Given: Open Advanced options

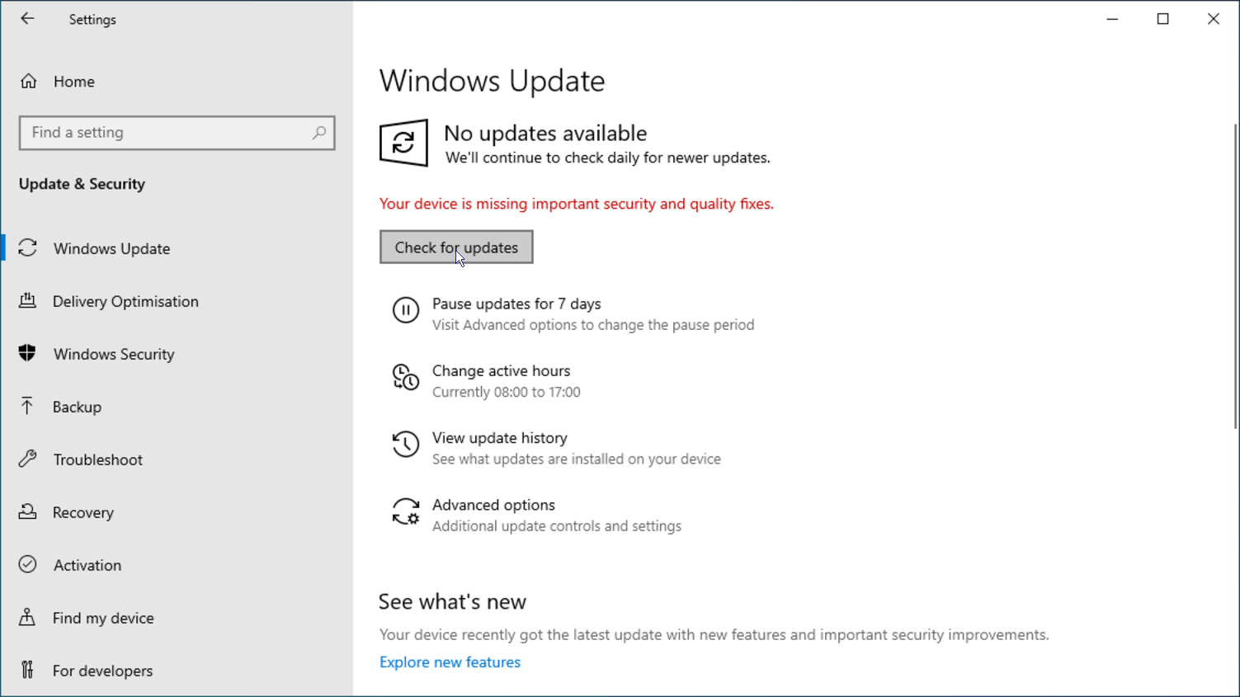Looking at the screenshot, I should pyautogui.click(x=493, y=505).
